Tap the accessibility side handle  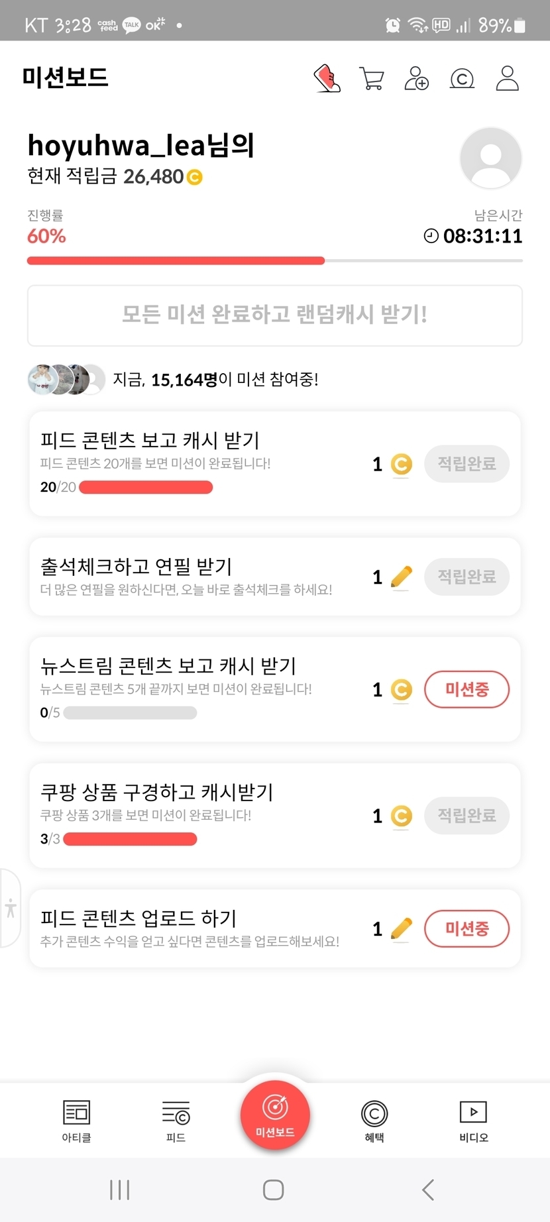click(10, 907)
